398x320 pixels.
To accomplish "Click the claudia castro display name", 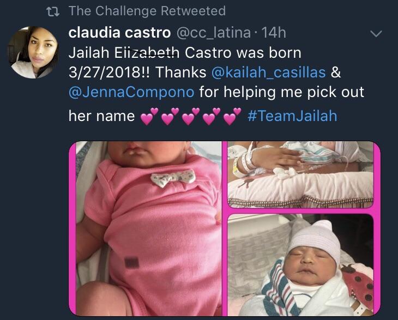I will pyautogui.click(x=119, y=33).
